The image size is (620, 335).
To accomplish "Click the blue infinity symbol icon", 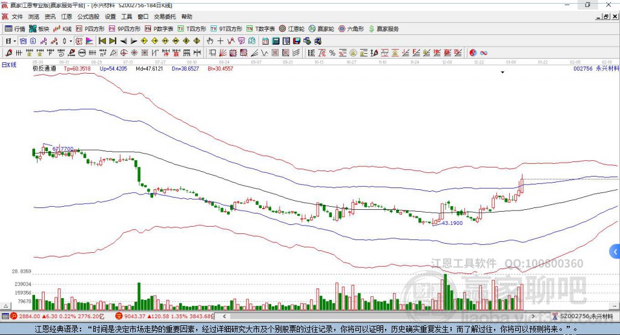I will click(484, 53).
